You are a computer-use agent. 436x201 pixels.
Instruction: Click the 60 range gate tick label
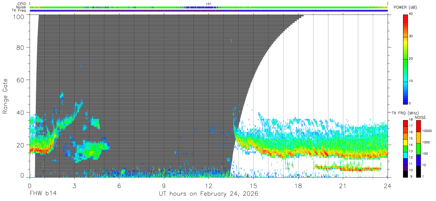click(x=20, y=80)
